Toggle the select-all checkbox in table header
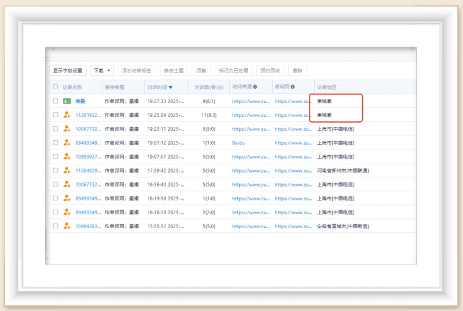This screenshot has height=311, width=463. [56, 87]
